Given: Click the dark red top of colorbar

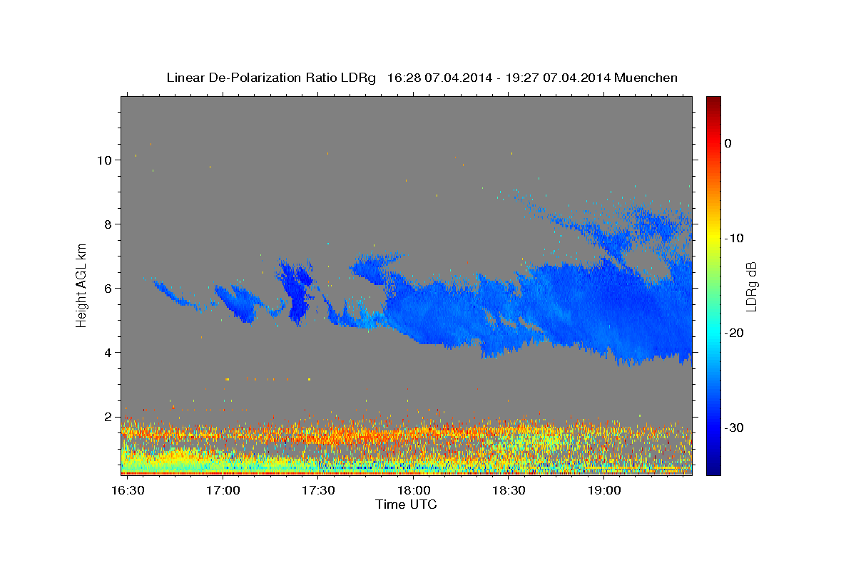Looking at the screenshot, I should [x=713, y=102].
